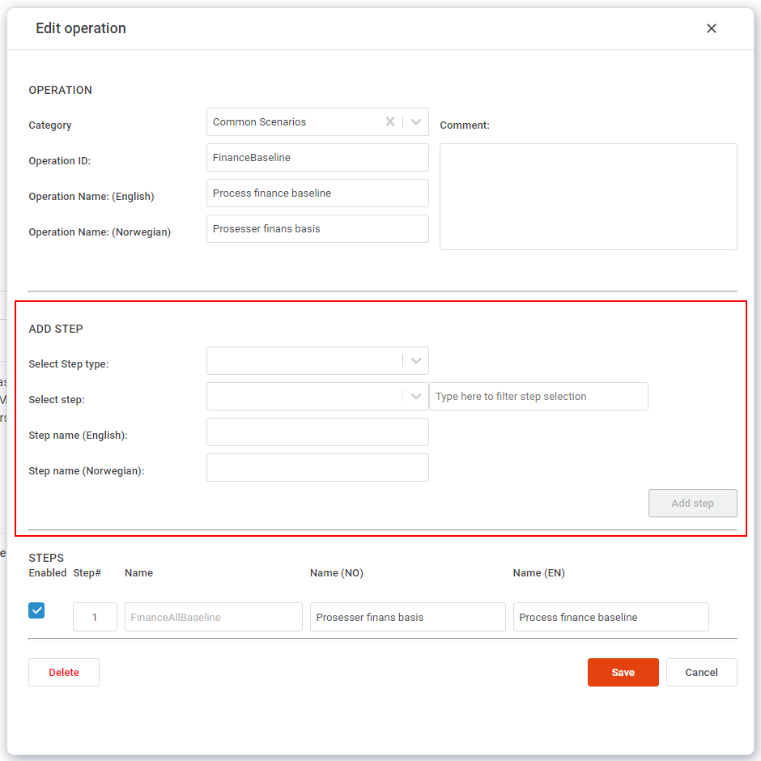The height and width of the screenshot is (761, 761).
Task: Select the Norwegian operation name field
Action: 317,228
